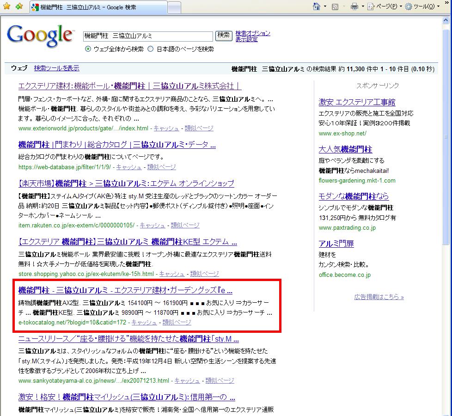Expand the RSS feeds dropdown arrow
Screen dimensions: 452x416
343,6
